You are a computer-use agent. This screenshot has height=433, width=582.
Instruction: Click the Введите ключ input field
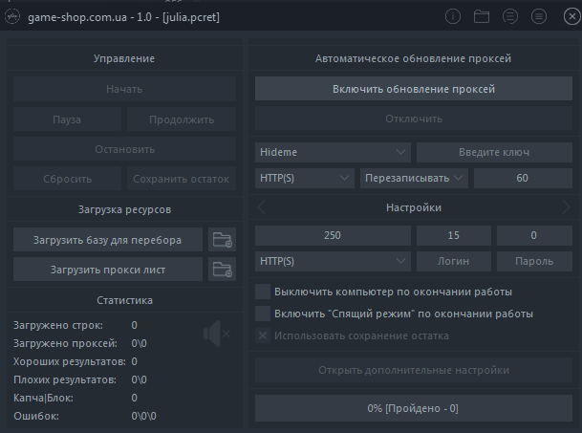click(x=494, y=152)
